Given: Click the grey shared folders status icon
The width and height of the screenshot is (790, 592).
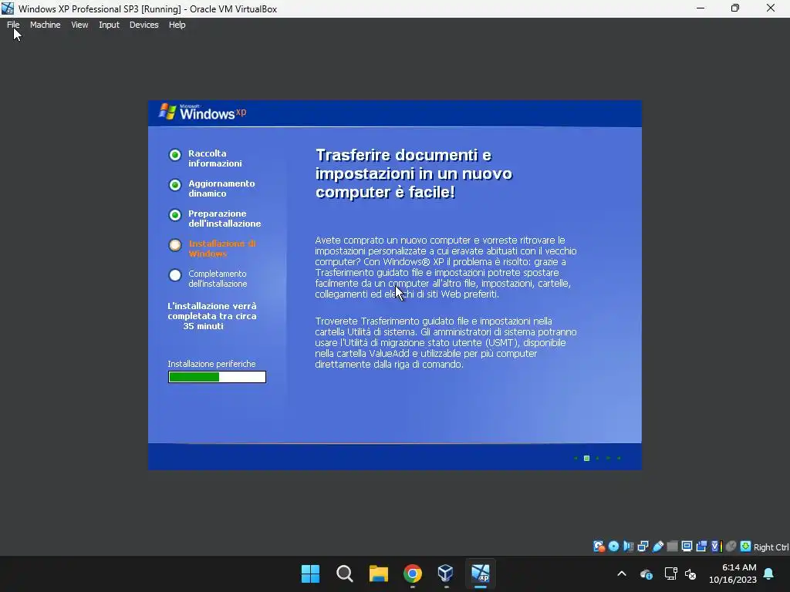Looking at the screenshot, I should coord(672,547).
